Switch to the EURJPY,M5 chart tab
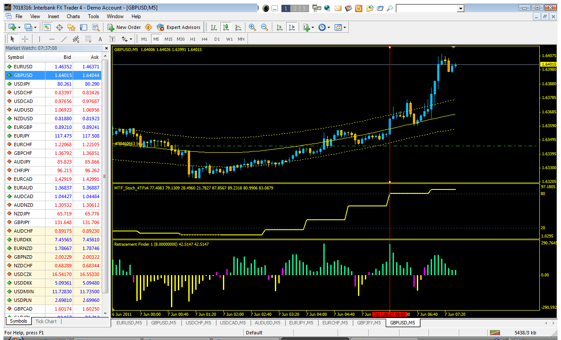Image resolution: width=561 pixels, height=340 pixels. tap(301, 323)
